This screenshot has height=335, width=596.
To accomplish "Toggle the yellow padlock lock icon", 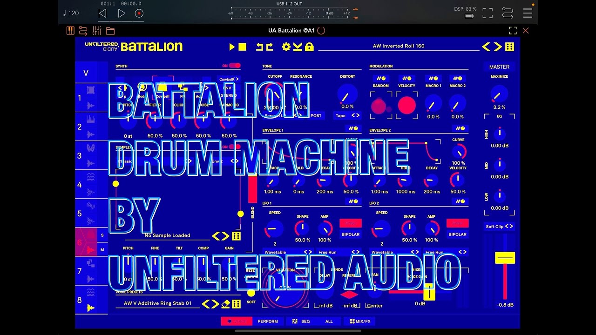I will (x=309, y=47).
